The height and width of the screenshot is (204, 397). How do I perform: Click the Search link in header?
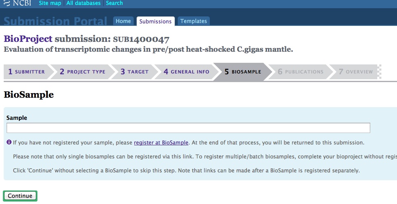coord(114,3)
